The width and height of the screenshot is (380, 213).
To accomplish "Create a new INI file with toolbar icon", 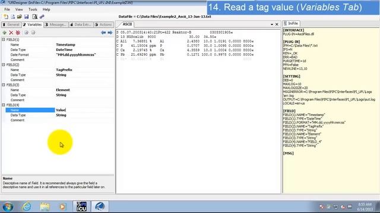I will click(6, 17).
